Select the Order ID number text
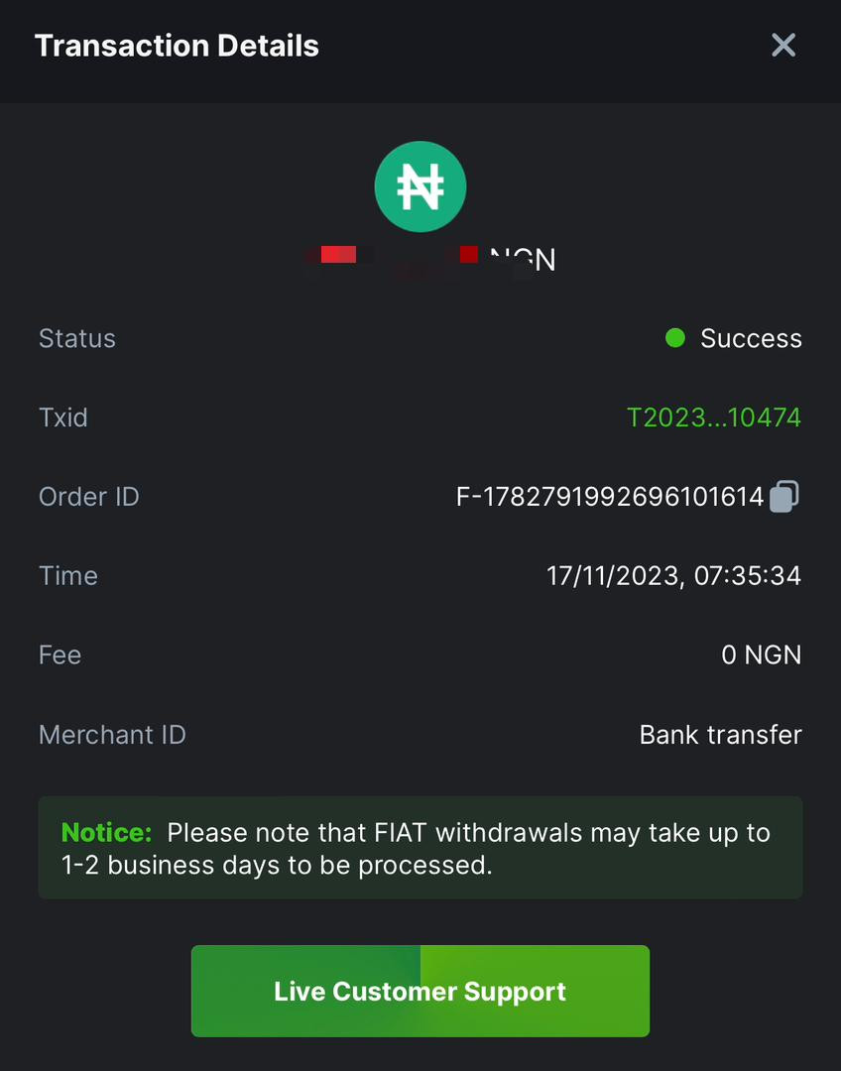 [609, 497]
